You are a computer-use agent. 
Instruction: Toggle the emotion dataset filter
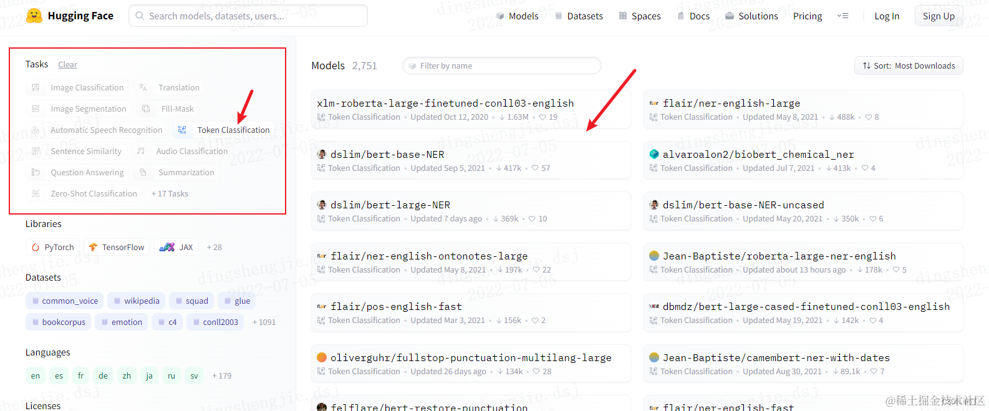(122, 322)
